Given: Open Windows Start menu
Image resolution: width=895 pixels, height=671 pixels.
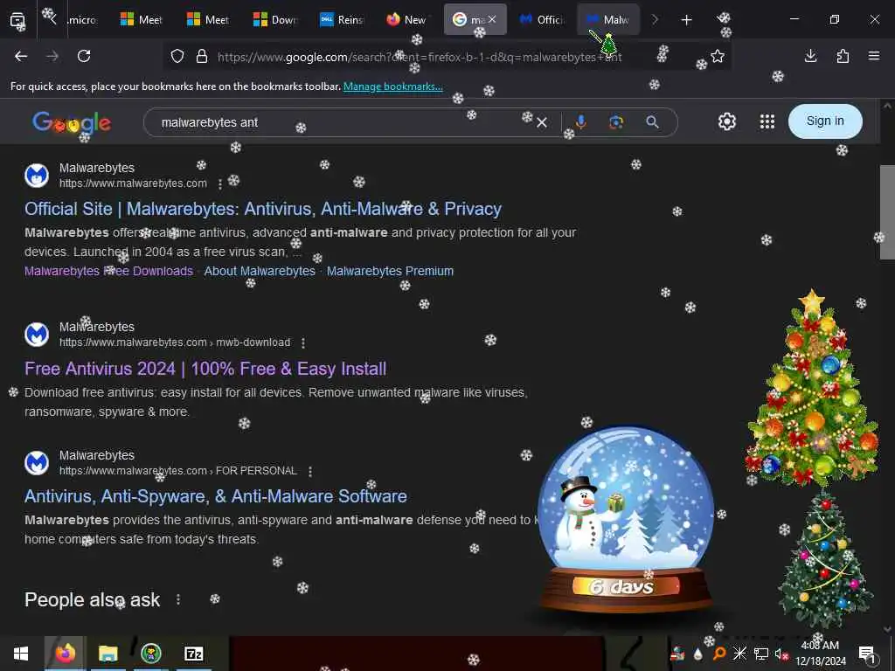Looking at the screenshot, I should pos(21,654).
